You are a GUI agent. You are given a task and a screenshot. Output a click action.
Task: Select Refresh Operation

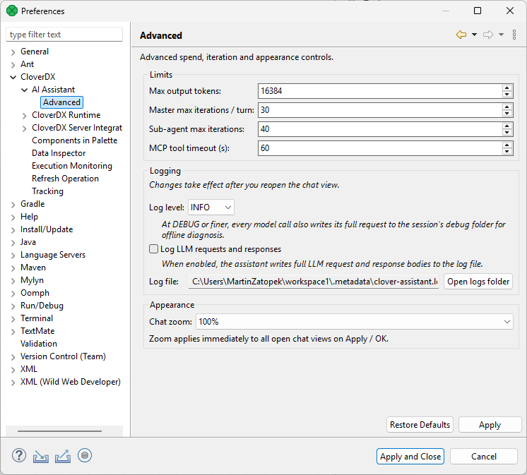click(x=65, y=179)
